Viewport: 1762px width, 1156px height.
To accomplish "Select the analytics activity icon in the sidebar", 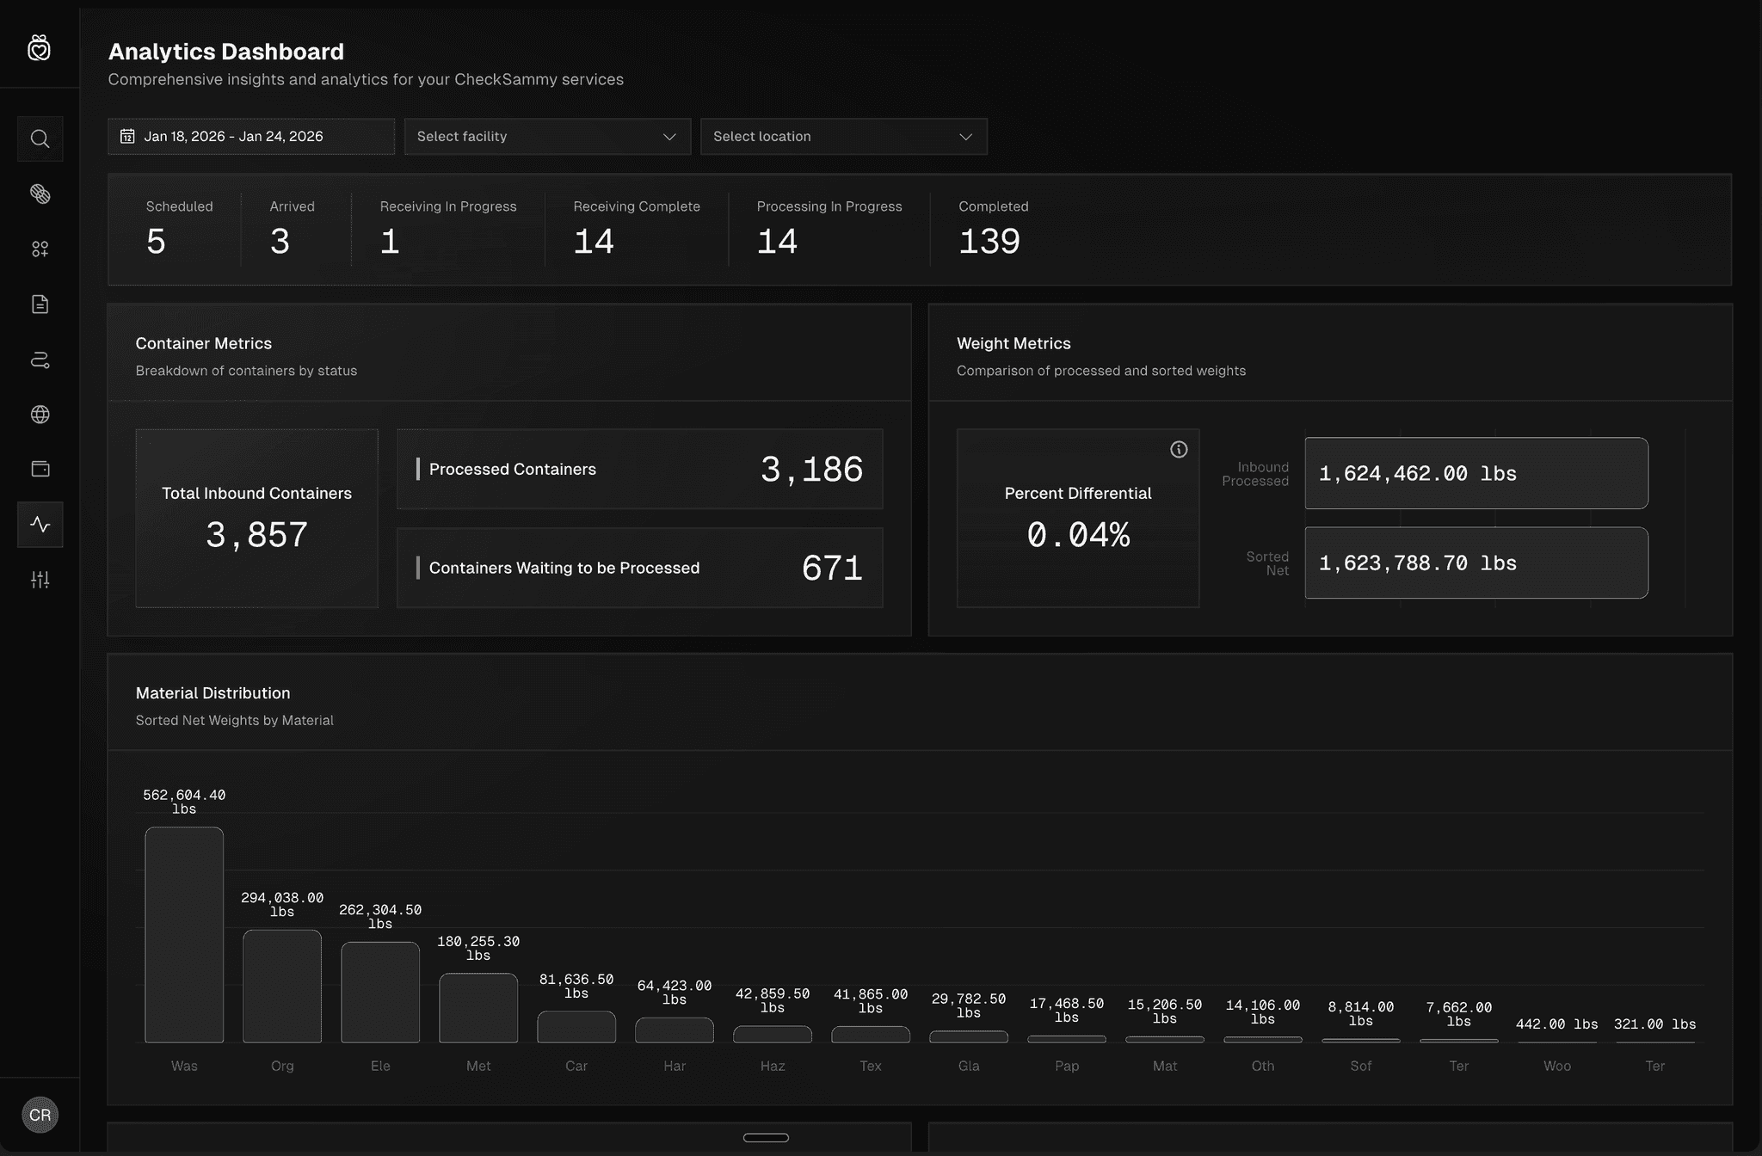I will [40, 524].
